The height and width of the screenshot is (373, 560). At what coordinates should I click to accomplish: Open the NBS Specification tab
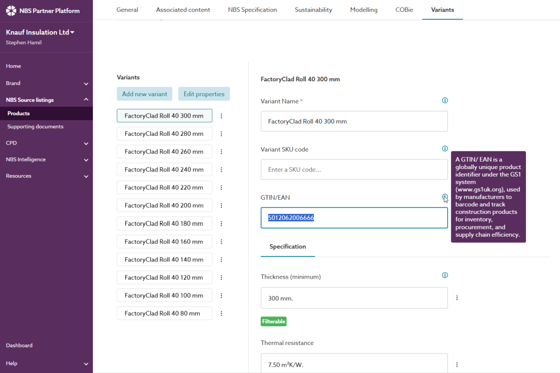[252, 10]
